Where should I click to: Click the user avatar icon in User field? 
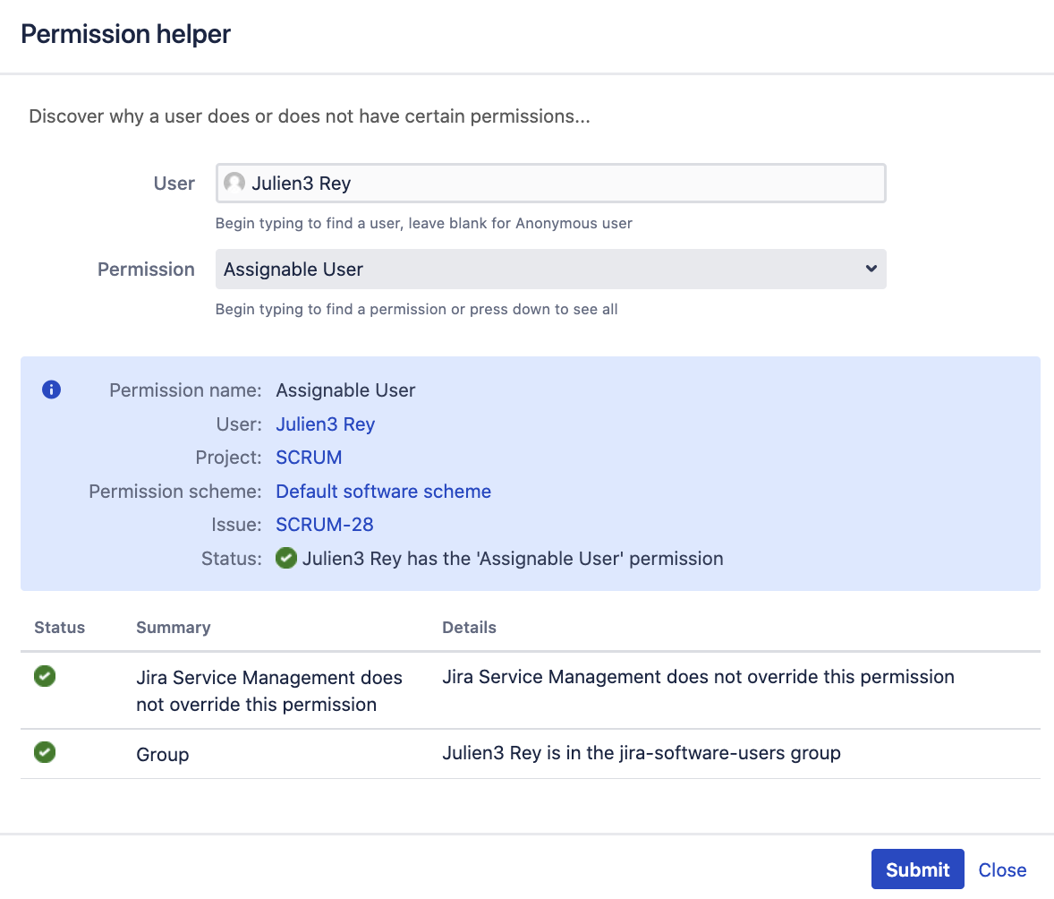click(x=234, y=184)
